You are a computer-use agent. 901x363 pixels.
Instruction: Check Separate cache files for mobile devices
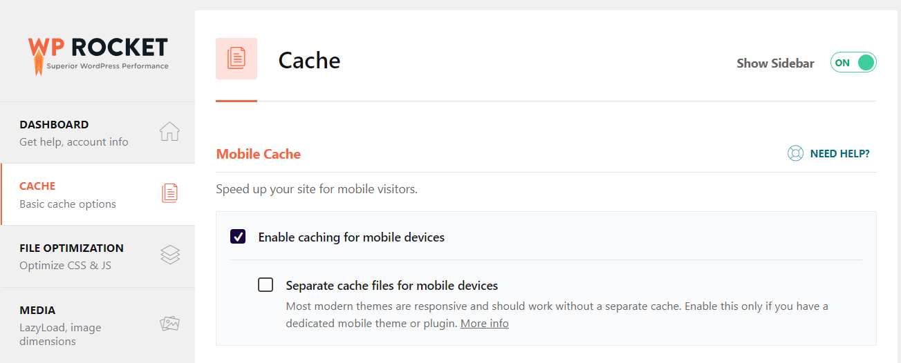point(266,284)
